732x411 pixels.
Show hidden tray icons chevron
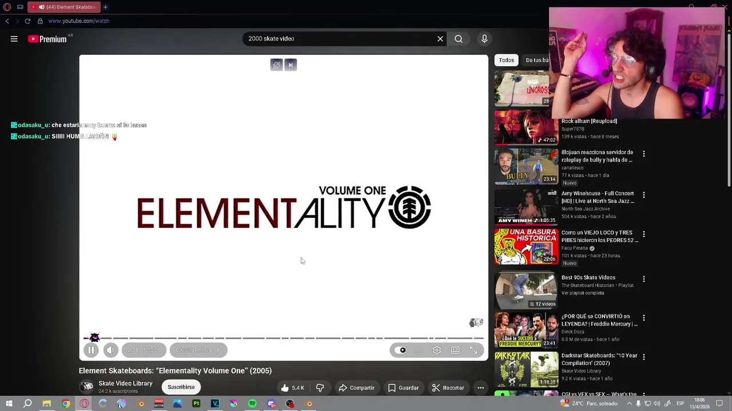629,404
